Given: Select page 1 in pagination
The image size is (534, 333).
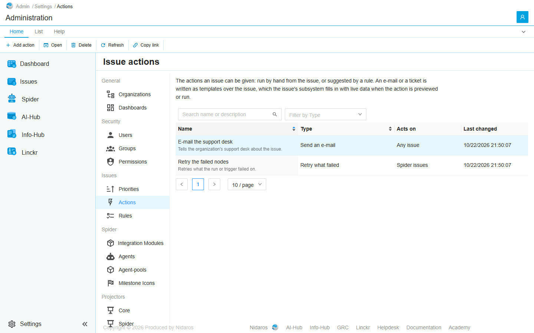Looking at the screenshot, I should pos(198,184).
